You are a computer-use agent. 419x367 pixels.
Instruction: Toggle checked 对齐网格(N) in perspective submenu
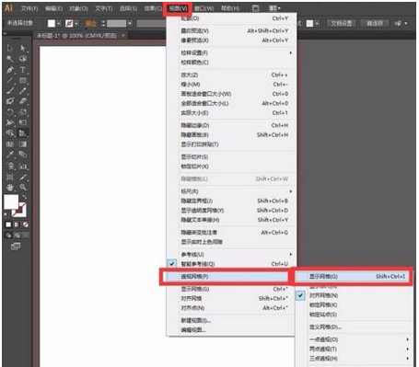point(354,295)
